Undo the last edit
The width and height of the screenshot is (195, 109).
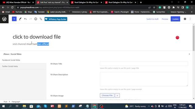pos(25,19)
